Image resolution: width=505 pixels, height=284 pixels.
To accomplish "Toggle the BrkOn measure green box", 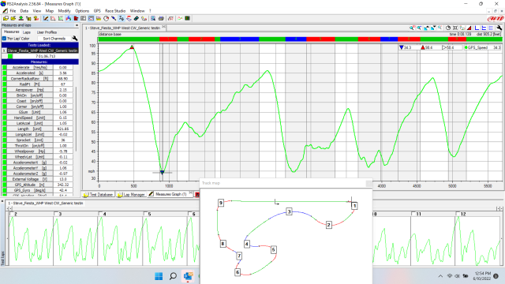I will (x=5, y=95).
